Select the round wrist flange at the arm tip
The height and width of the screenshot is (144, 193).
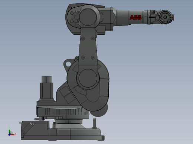(x=165, y=17)
